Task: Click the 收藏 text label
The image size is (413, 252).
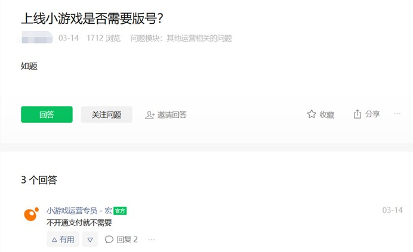Action: click(327, 115)
